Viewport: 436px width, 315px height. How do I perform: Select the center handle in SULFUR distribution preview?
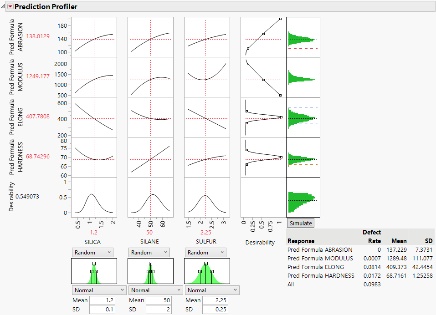tap(206, 264)
